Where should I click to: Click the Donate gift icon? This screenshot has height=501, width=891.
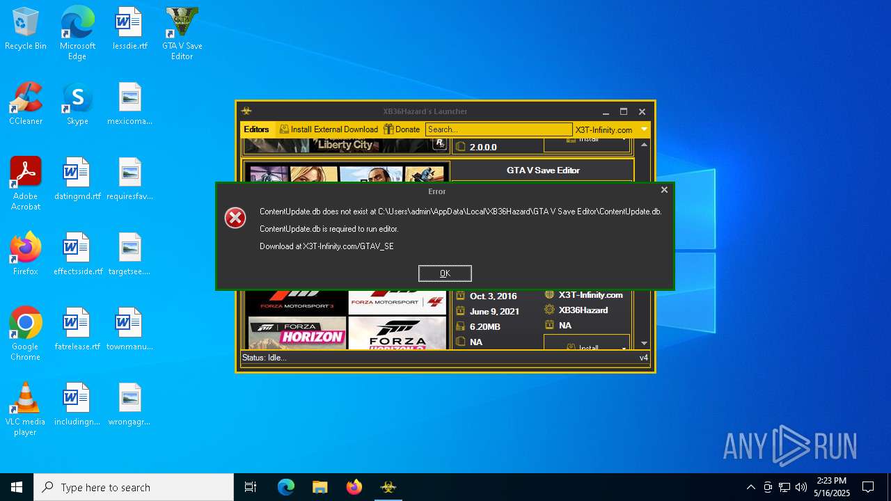click(x=388, y=129)
